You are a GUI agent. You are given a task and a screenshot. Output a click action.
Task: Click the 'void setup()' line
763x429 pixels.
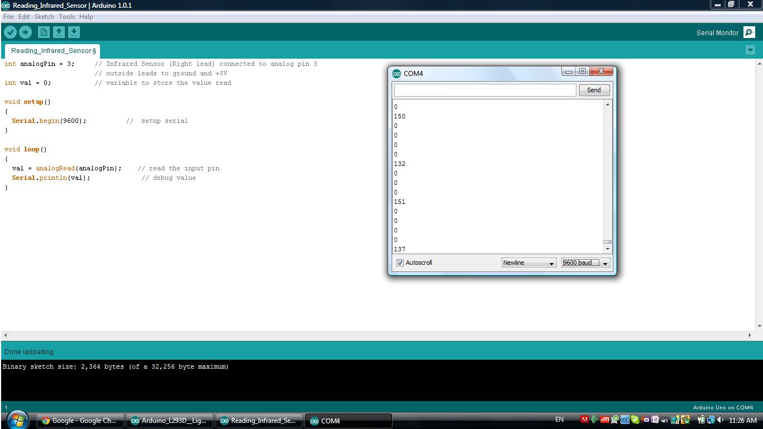click(27, 102)
